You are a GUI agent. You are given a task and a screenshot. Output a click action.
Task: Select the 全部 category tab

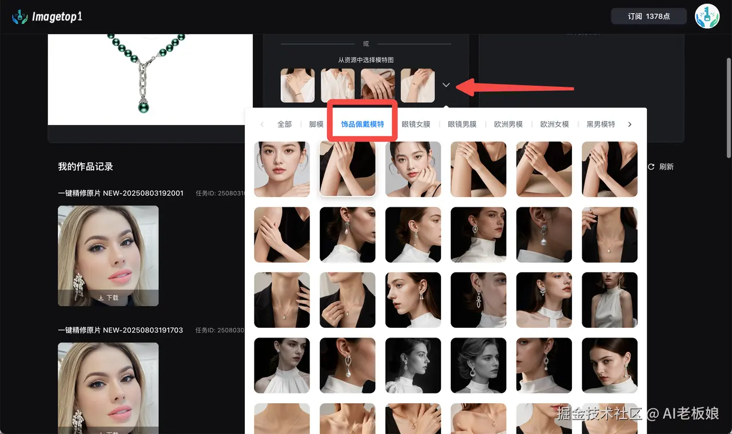coord(284,124)
